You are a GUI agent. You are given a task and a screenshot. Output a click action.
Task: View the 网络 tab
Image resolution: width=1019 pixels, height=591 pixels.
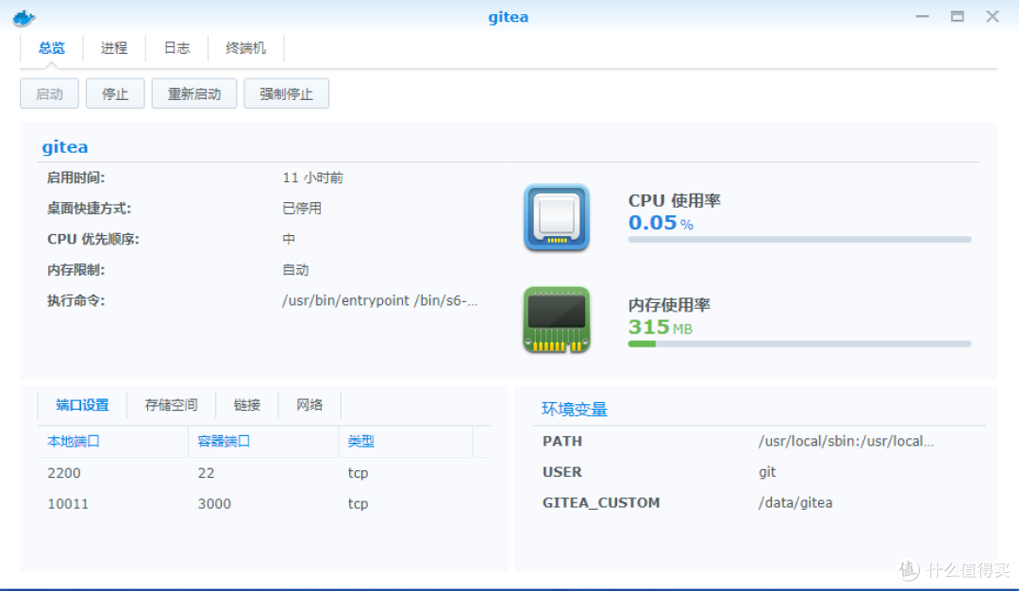[x=309, y=404]
